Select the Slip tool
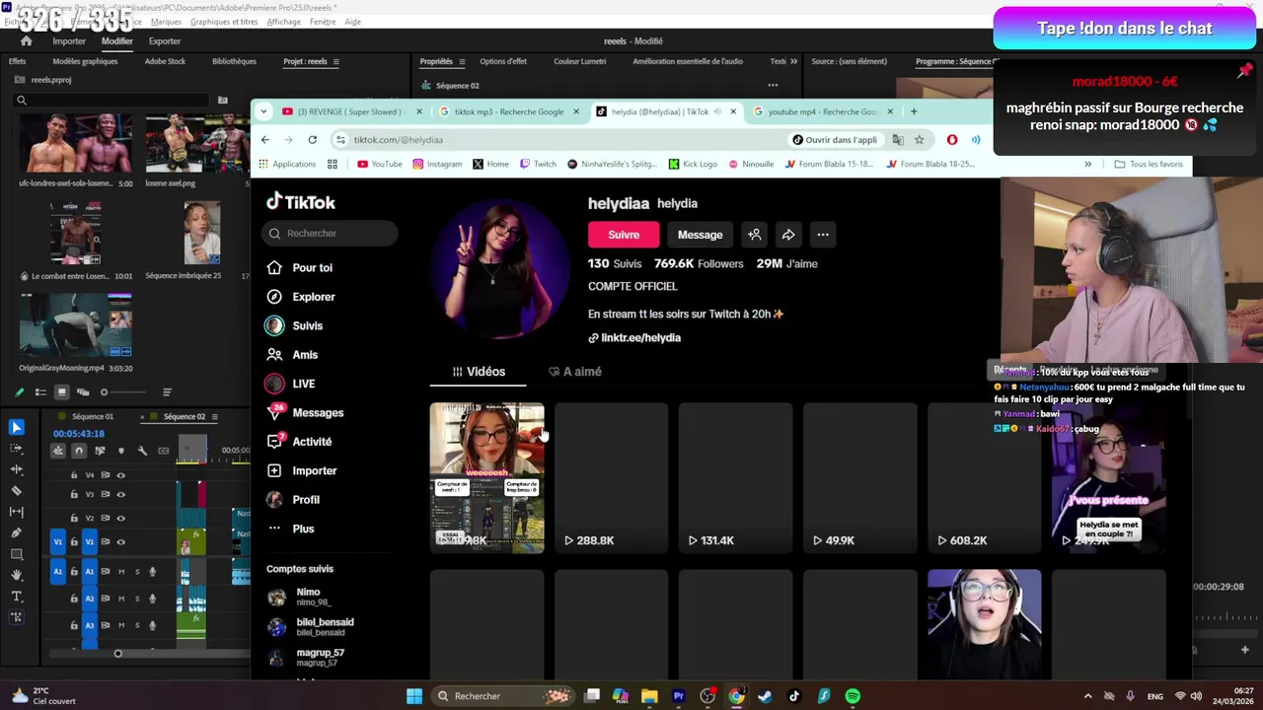 17,512
